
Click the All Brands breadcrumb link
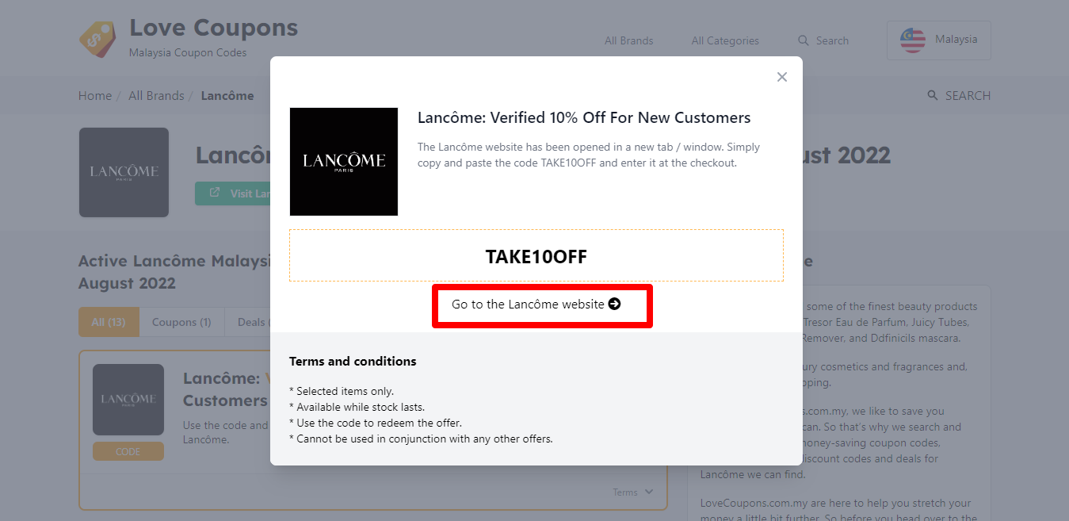click(156, 95)
